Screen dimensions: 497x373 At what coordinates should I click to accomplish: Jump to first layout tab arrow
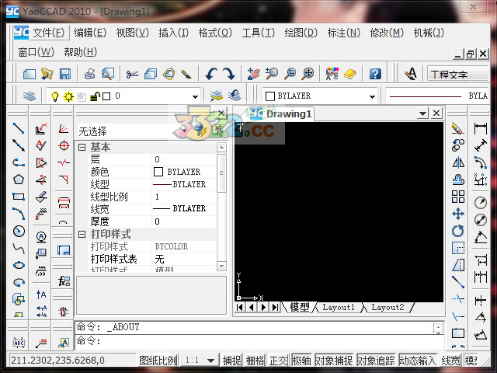coord(240,307)
